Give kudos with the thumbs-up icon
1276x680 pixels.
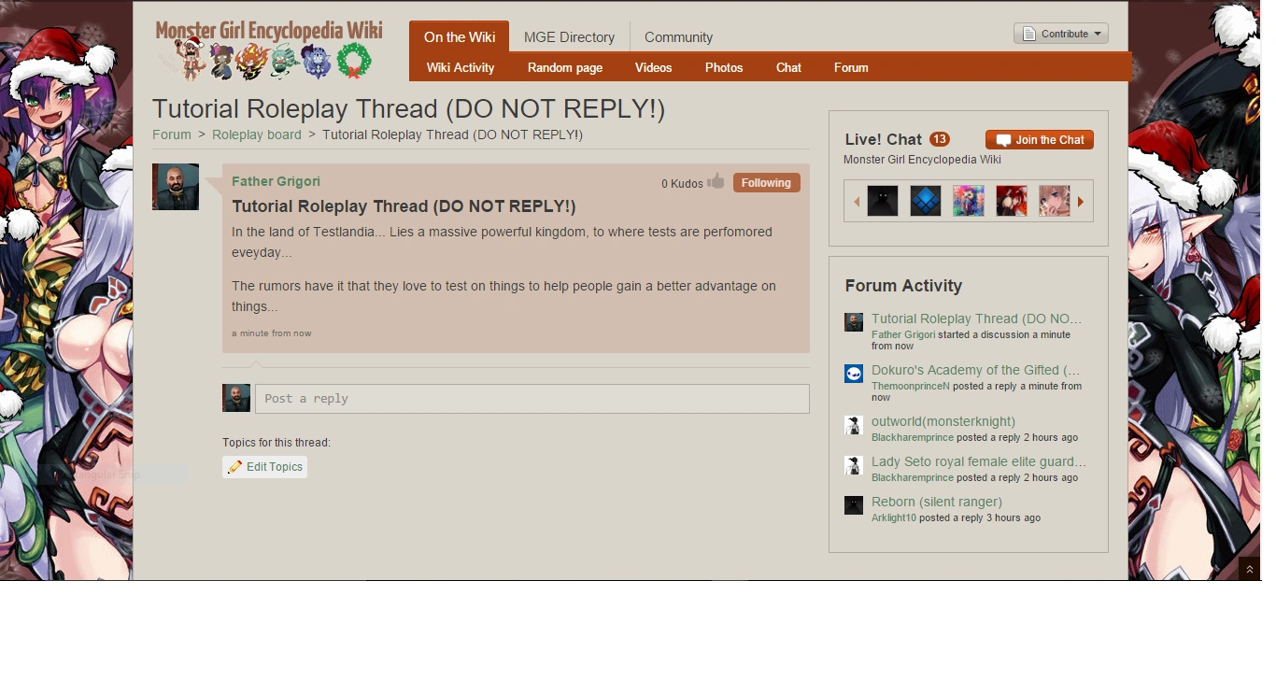716,181
